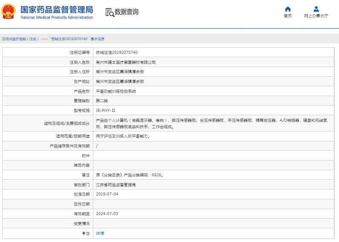Select intended use 用于评估及训练人体平衡能力

pyautogui.click(x=123, y=136)
